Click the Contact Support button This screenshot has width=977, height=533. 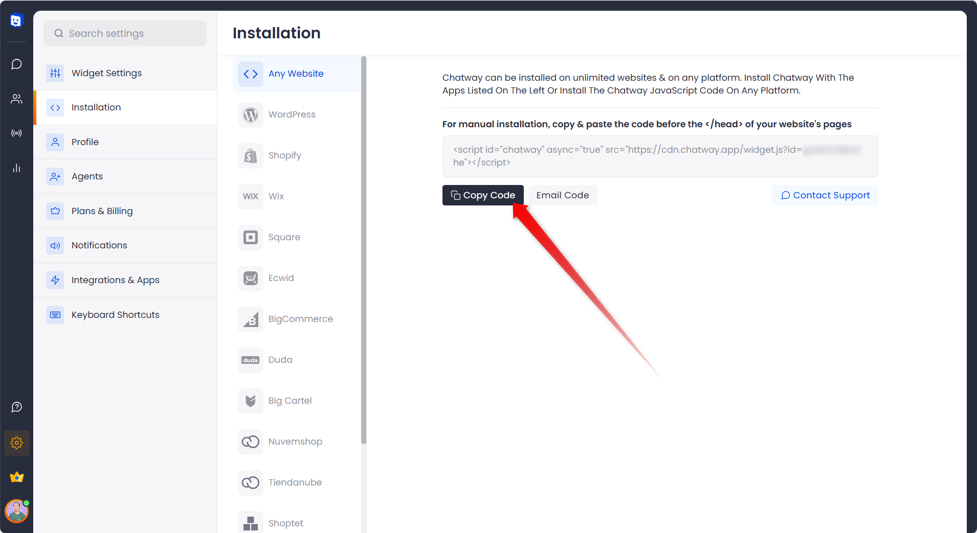[825, 195]
